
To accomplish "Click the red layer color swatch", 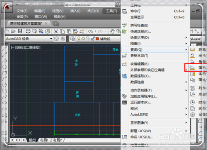I will click(x=97, y=39).
